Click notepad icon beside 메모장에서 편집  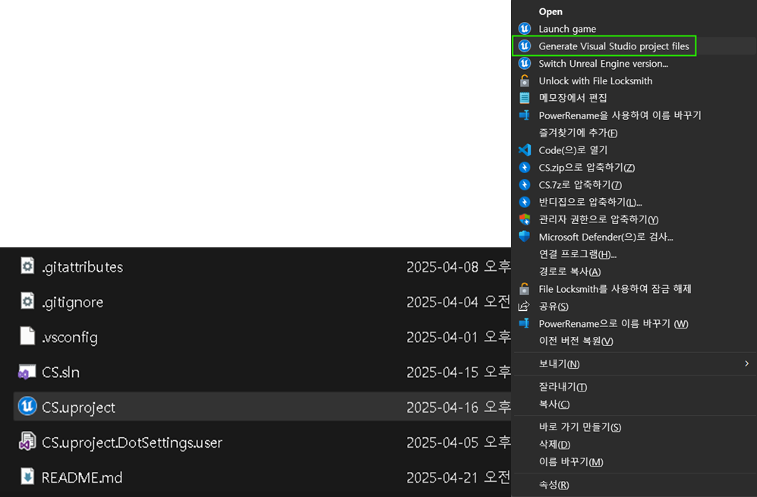pos(525,98)
